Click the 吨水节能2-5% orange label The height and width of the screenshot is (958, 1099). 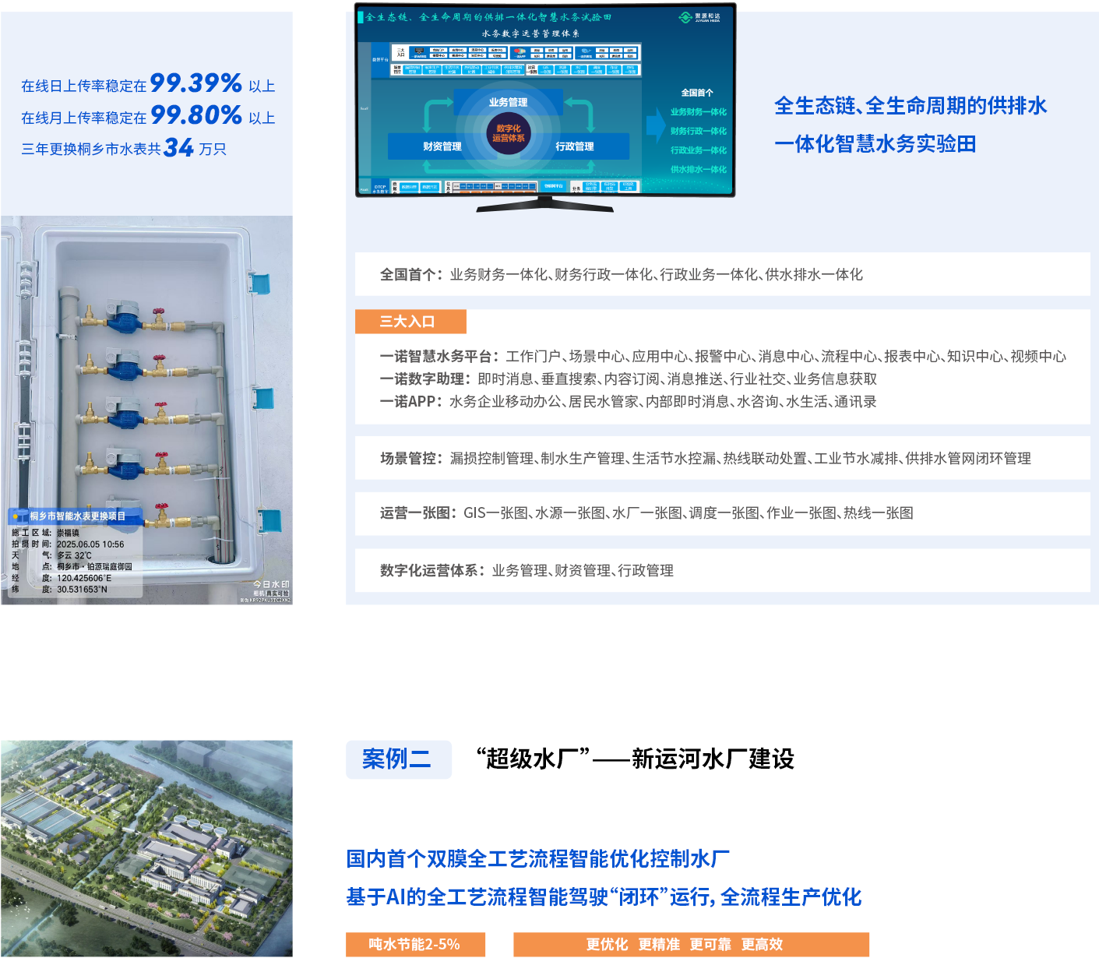point(415,945)
